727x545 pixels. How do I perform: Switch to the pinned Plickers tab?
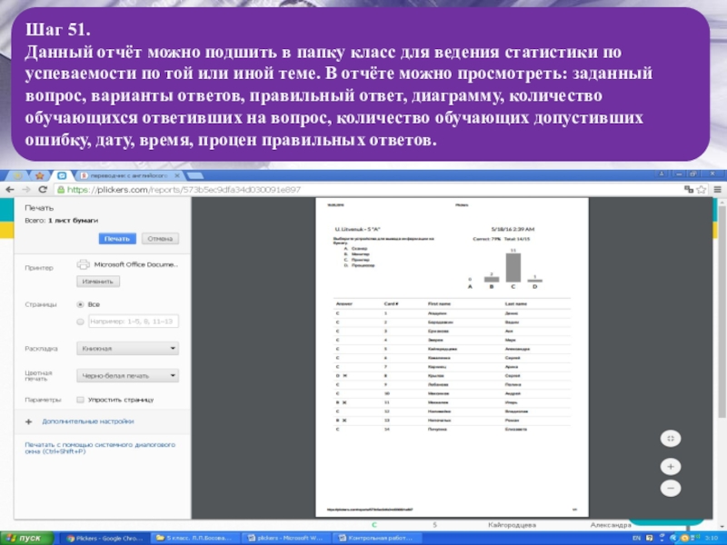point(62,175)
